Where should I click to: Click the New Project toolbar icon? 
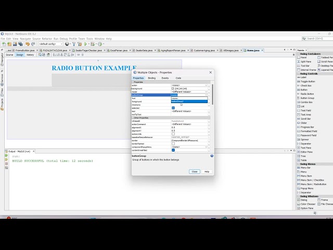click(x=9, y=44)
